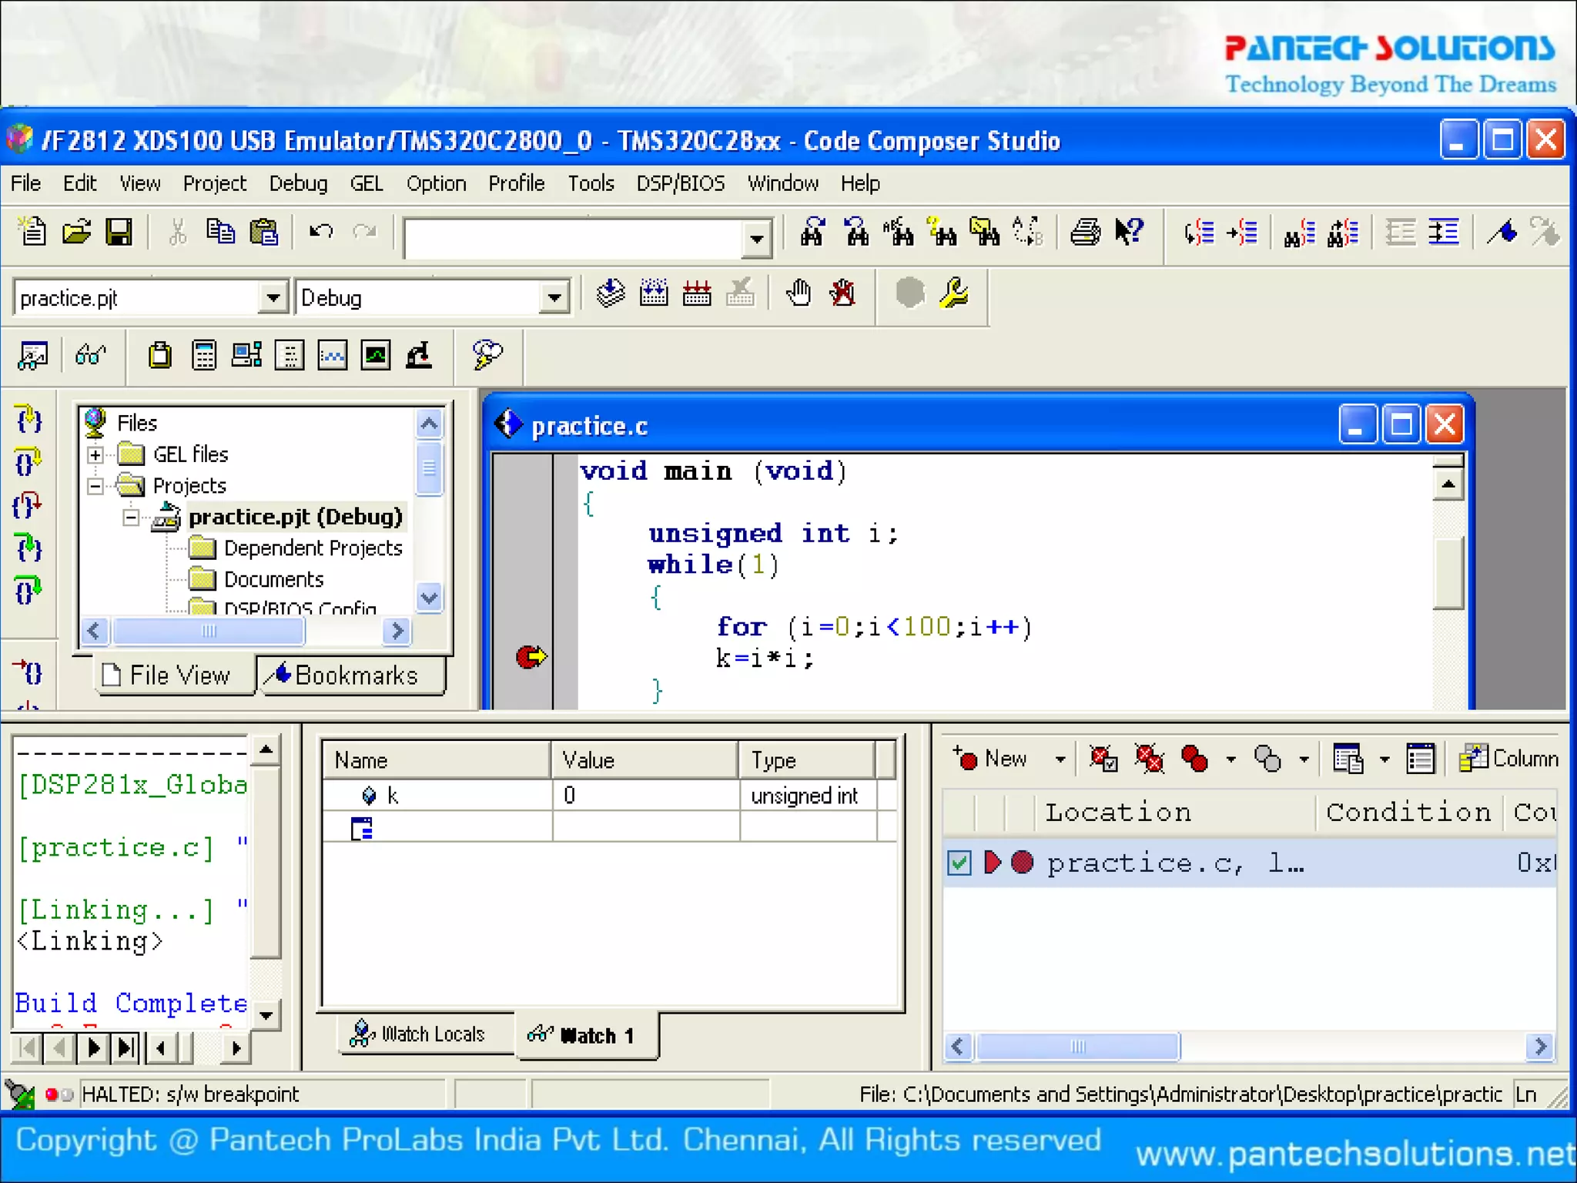The image size is (1577, 1183).
Task: Uncheck the practice.c breakpoint checkbox
Action: (959, 863)
